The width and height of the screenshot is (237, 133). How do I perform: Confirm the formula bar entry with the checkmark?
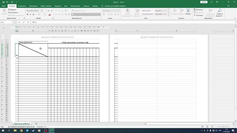(x=24, y=22)
